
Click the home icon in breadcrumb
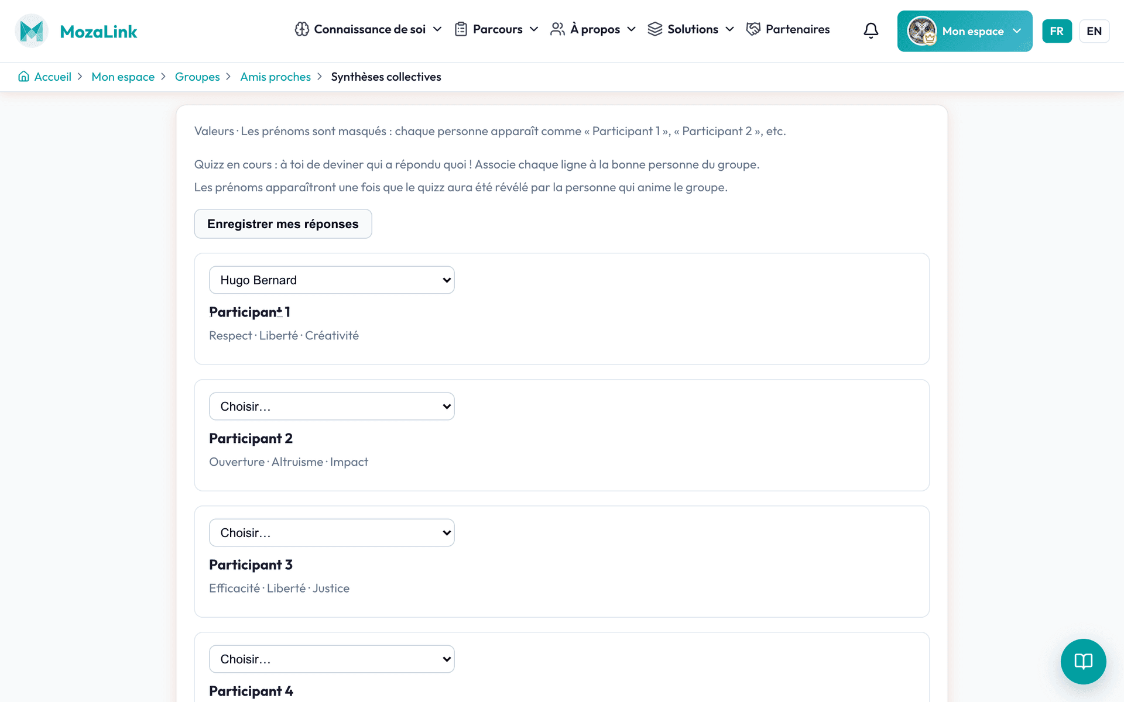click(x=24, y=77)
